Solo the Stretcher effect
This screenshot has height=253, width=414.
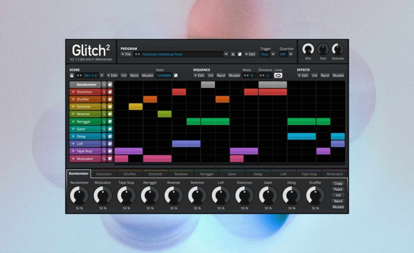coord(104,107)
